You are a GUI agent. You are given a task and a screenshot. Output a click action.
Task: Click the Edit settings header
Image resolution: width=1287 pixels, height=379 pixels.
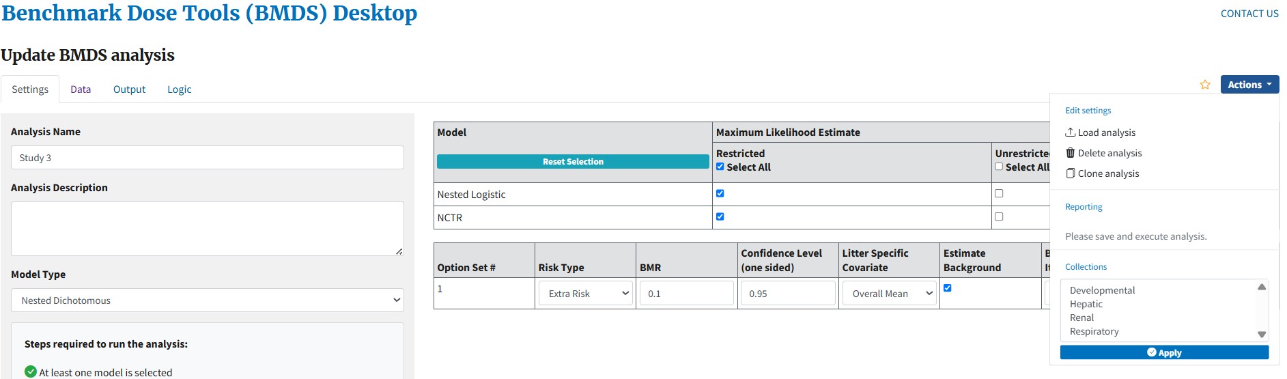(x=1088, y=111)
